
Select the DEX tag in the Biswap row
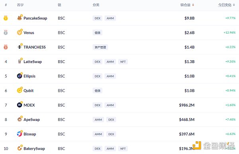111,134
